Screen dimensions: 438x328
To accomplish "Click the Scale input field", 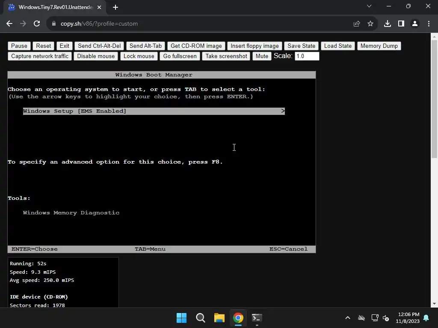I will pos(307,56).
